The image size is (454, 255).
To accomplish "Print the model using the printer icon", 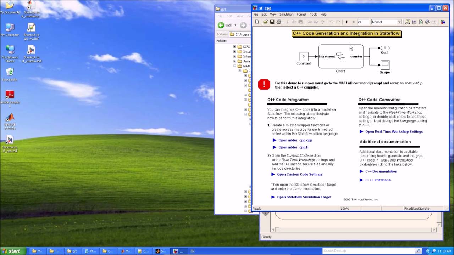I will tap(279, 22).
